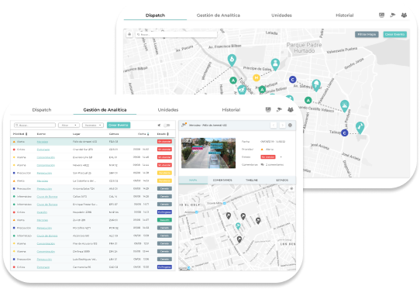Select the yellow M marker on the Dispatch map
The image size is (420, 289).
pyautogui.click(x=256, y=77)
